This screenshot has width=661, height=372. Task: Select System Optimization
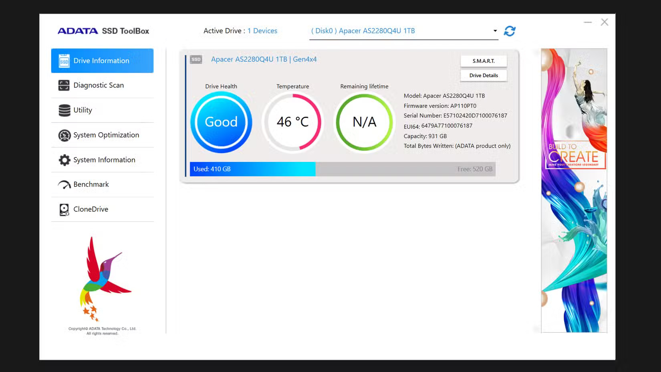[106, 135]
